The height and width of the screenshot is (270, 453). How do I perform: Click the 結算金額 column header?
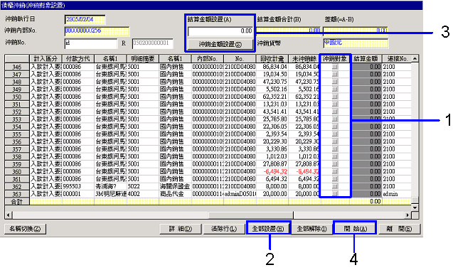click(366, 59)
